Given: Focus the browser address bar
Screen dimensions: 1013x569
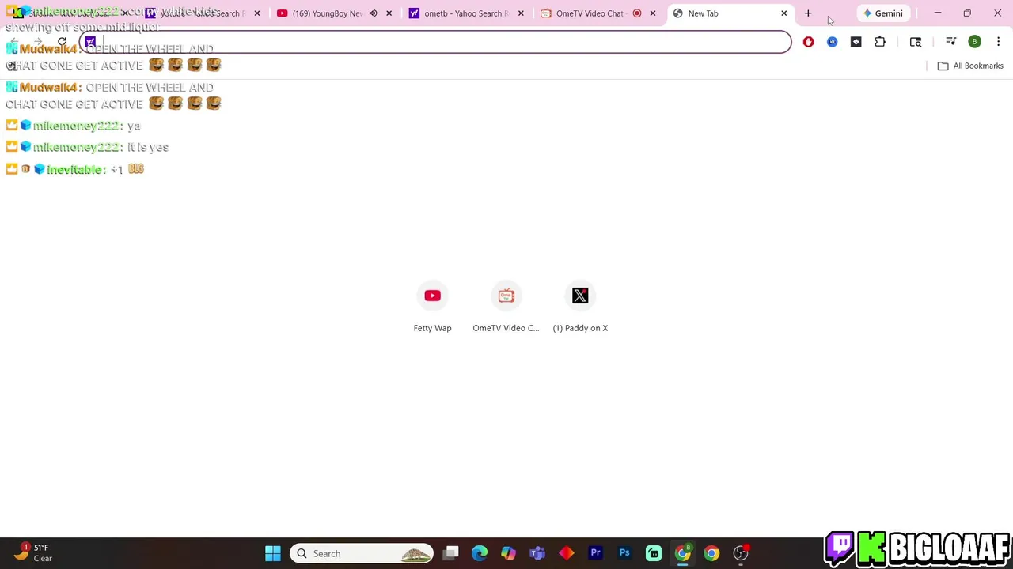Looking at the screenshot, I should (x=435, y=42).
